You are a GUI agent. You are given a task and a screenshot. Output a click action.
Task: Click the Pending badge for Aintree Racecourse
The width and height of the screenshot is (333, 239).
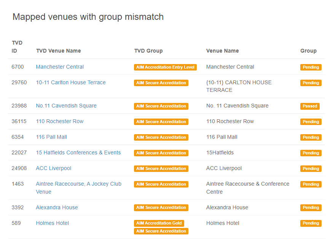coord(311,184)
